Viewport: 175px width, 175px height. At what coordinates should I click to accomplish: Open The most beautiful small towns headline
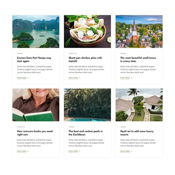(x=138, y=60)
